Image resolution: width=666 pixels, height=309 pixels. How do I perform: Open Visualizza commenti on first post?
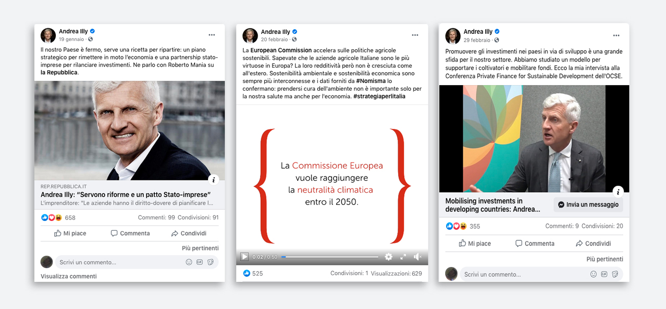(69, 276)
